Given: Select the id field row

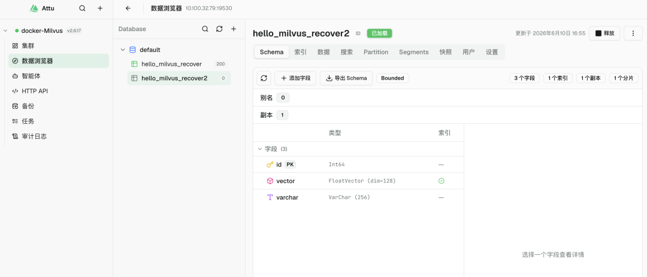Looking at the screenshot, I should 358,165.
